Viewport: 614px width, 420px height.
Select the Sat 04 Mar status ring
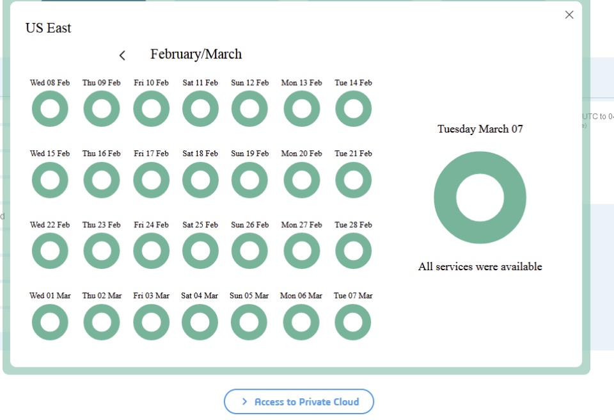pos(200,322)
